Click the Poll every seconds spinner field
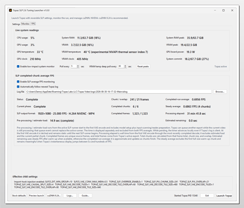The image size is (244, 208). coord(75,66)
